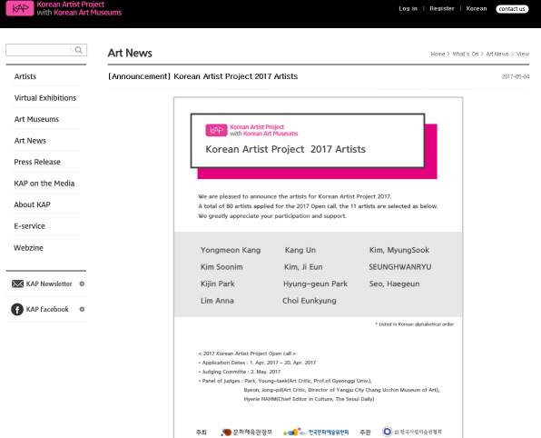Screen dimensions: 541x438
Task: Click the Byeon, Jong-pil judge line
Action: pyautogui.click(x=341, y=390)
